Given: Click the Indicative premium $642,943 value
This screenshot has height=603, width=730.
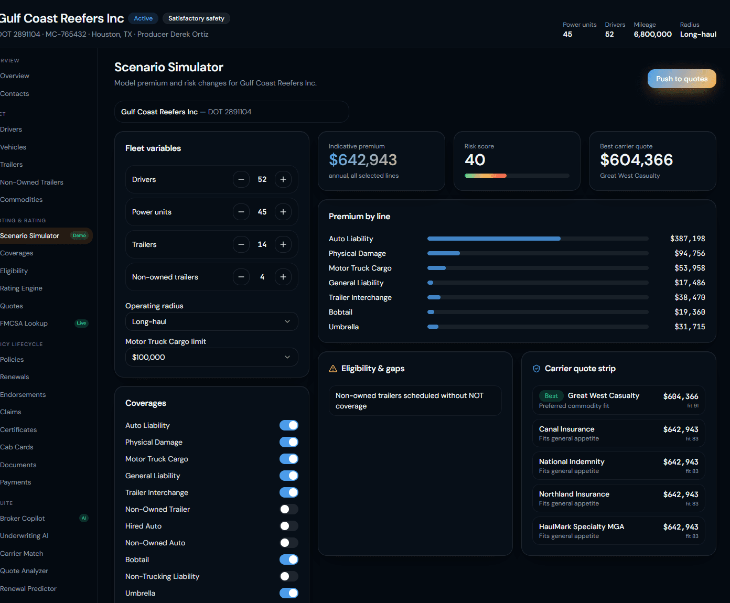Looking at the screenshot, I should pyautogui.click(x=363, y=160).
